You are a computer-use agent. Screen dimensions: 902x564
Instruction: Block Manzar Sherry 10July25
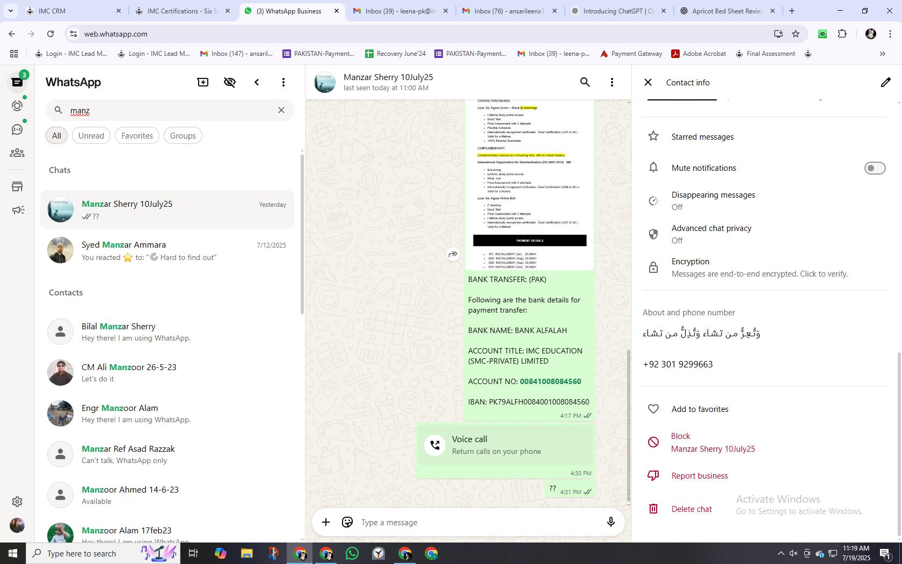click(764, 443)
